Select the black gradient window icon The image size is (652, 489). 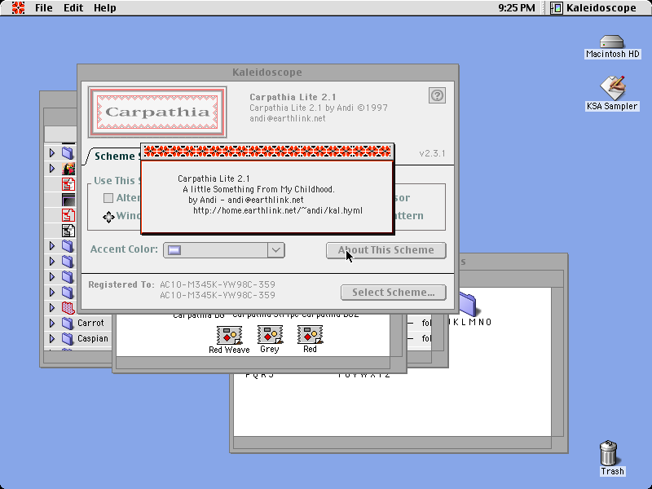tap(68, 200)
